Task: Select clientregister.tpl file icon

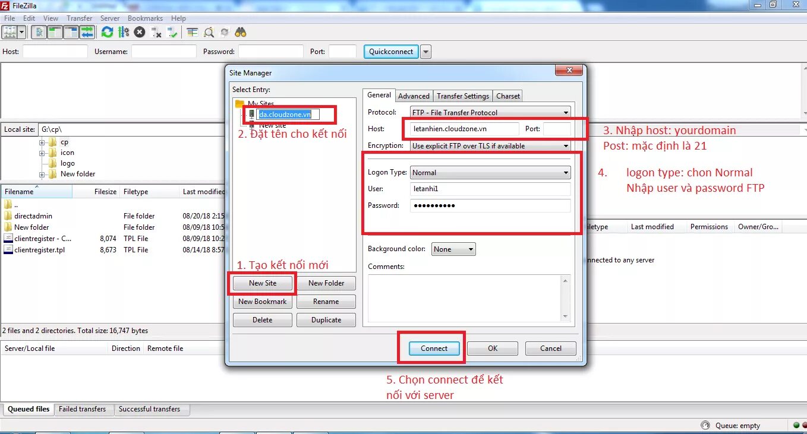Action: (x=8, y=250)
